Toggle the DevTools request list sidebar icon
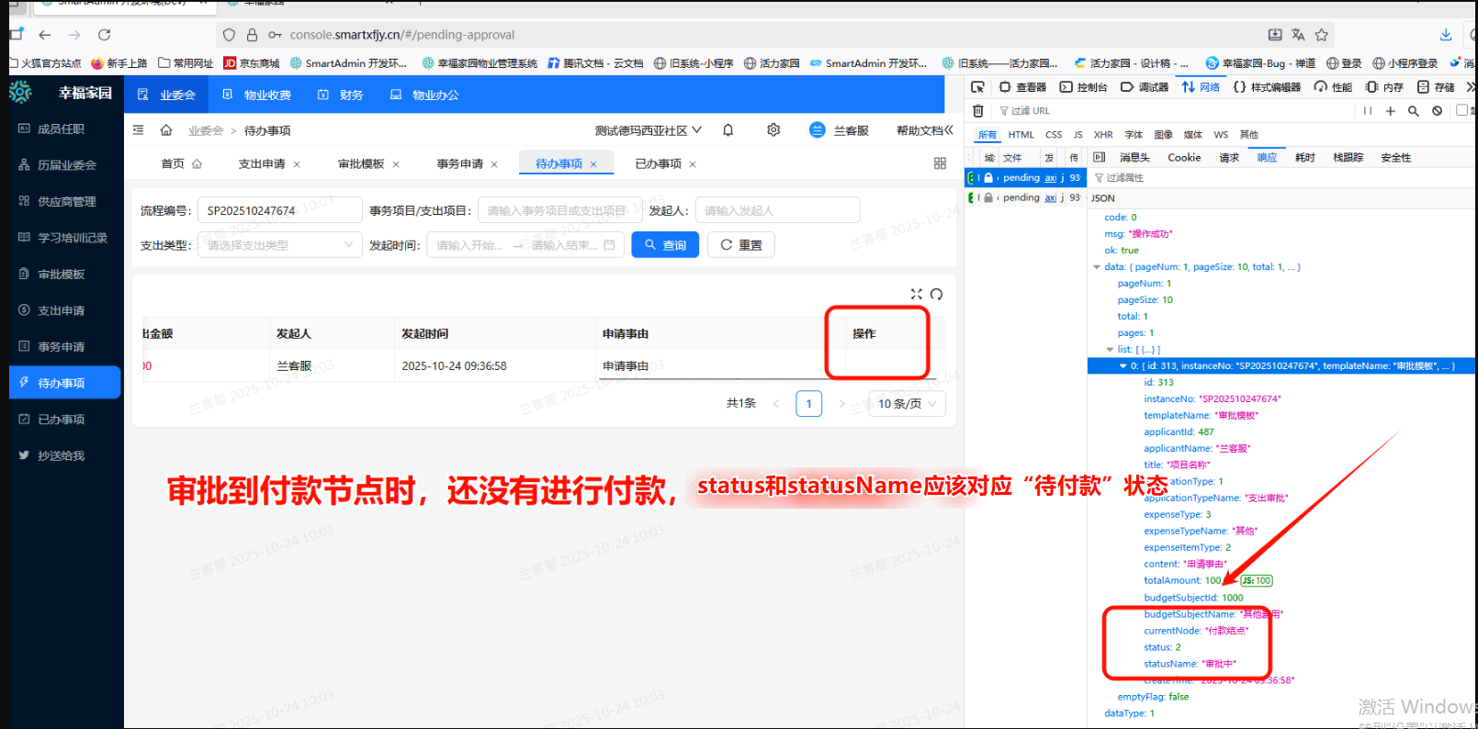 click(x=1099, y=158)
